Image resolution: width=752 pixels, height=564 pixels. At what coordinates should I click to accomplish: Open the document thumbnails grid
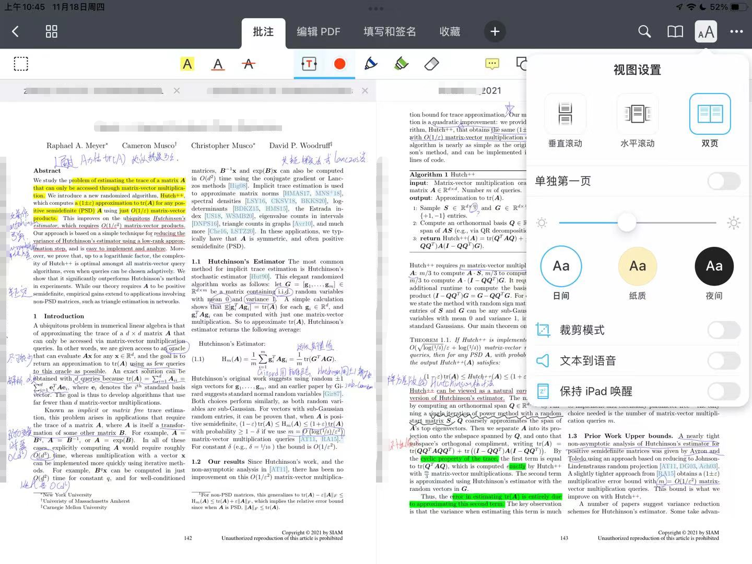click(x=51, y=31)
